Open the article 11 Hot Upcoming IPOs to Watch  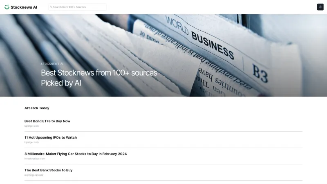(x=51, y=137)
